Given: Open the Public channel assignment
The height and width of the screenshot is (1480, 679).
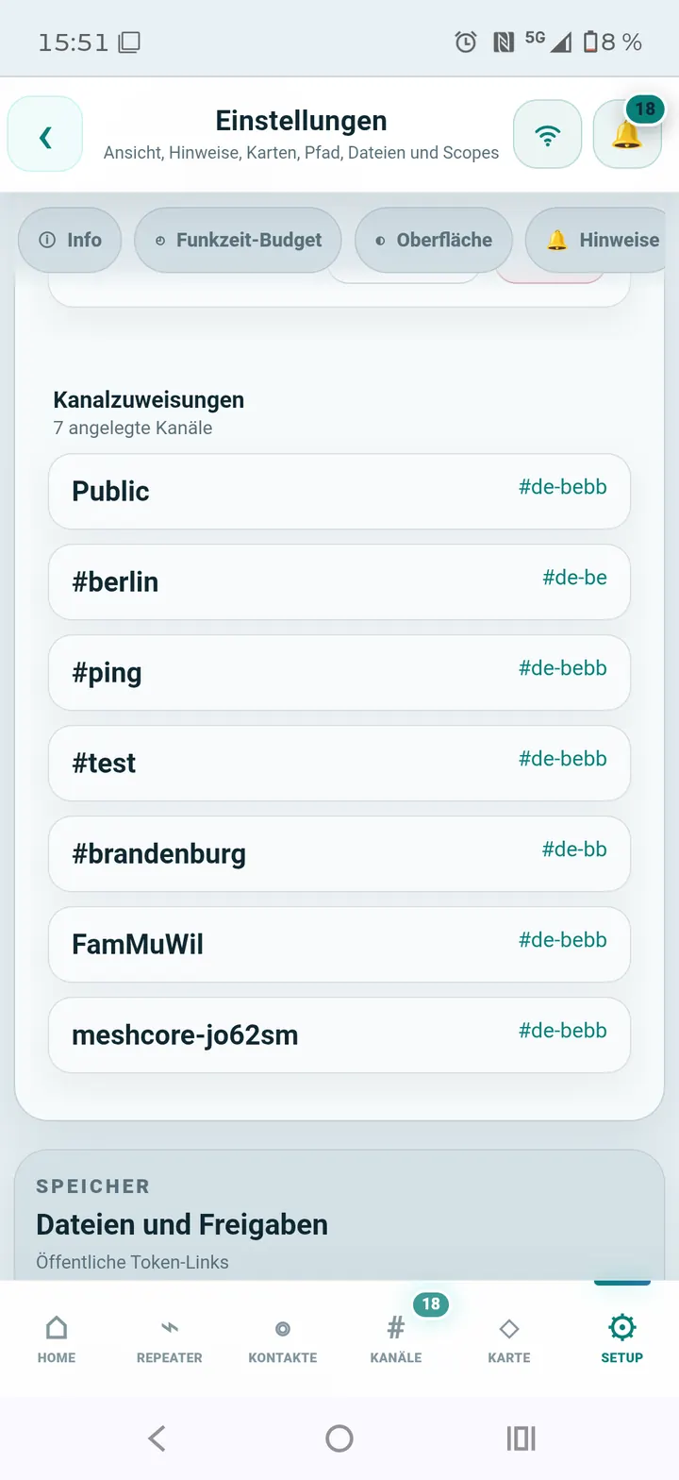Looking at the screenshot, I should [x=339, y=492].
